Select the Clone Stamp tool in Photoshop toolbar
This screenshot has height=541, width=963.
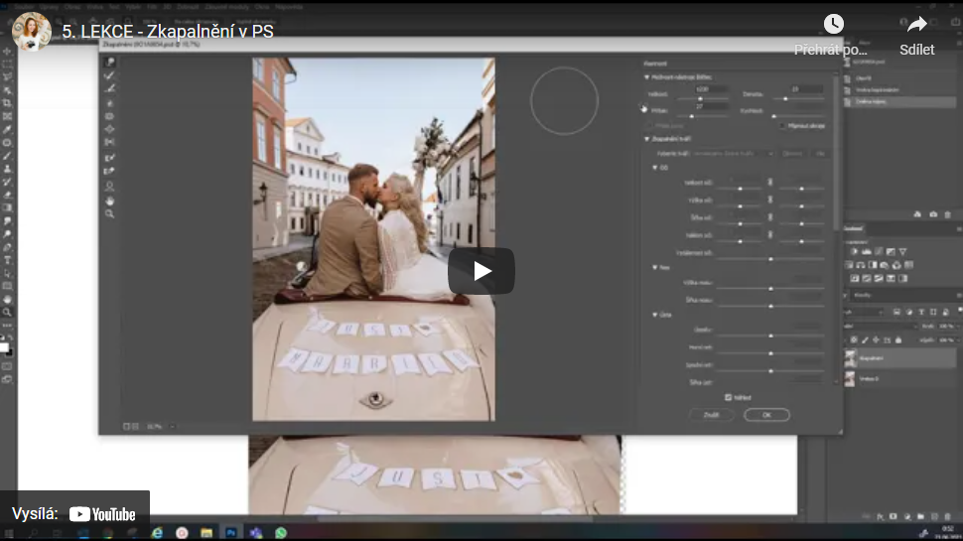(x=7, y=169)
